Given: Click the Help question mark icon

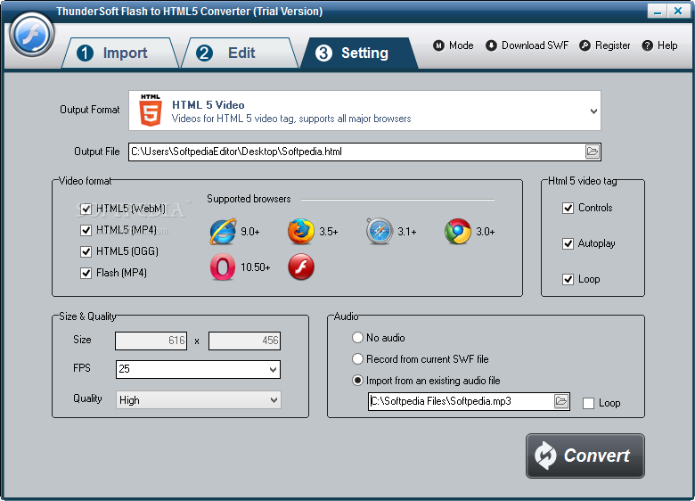Looking at the screenshot, I should pos(647,45).
